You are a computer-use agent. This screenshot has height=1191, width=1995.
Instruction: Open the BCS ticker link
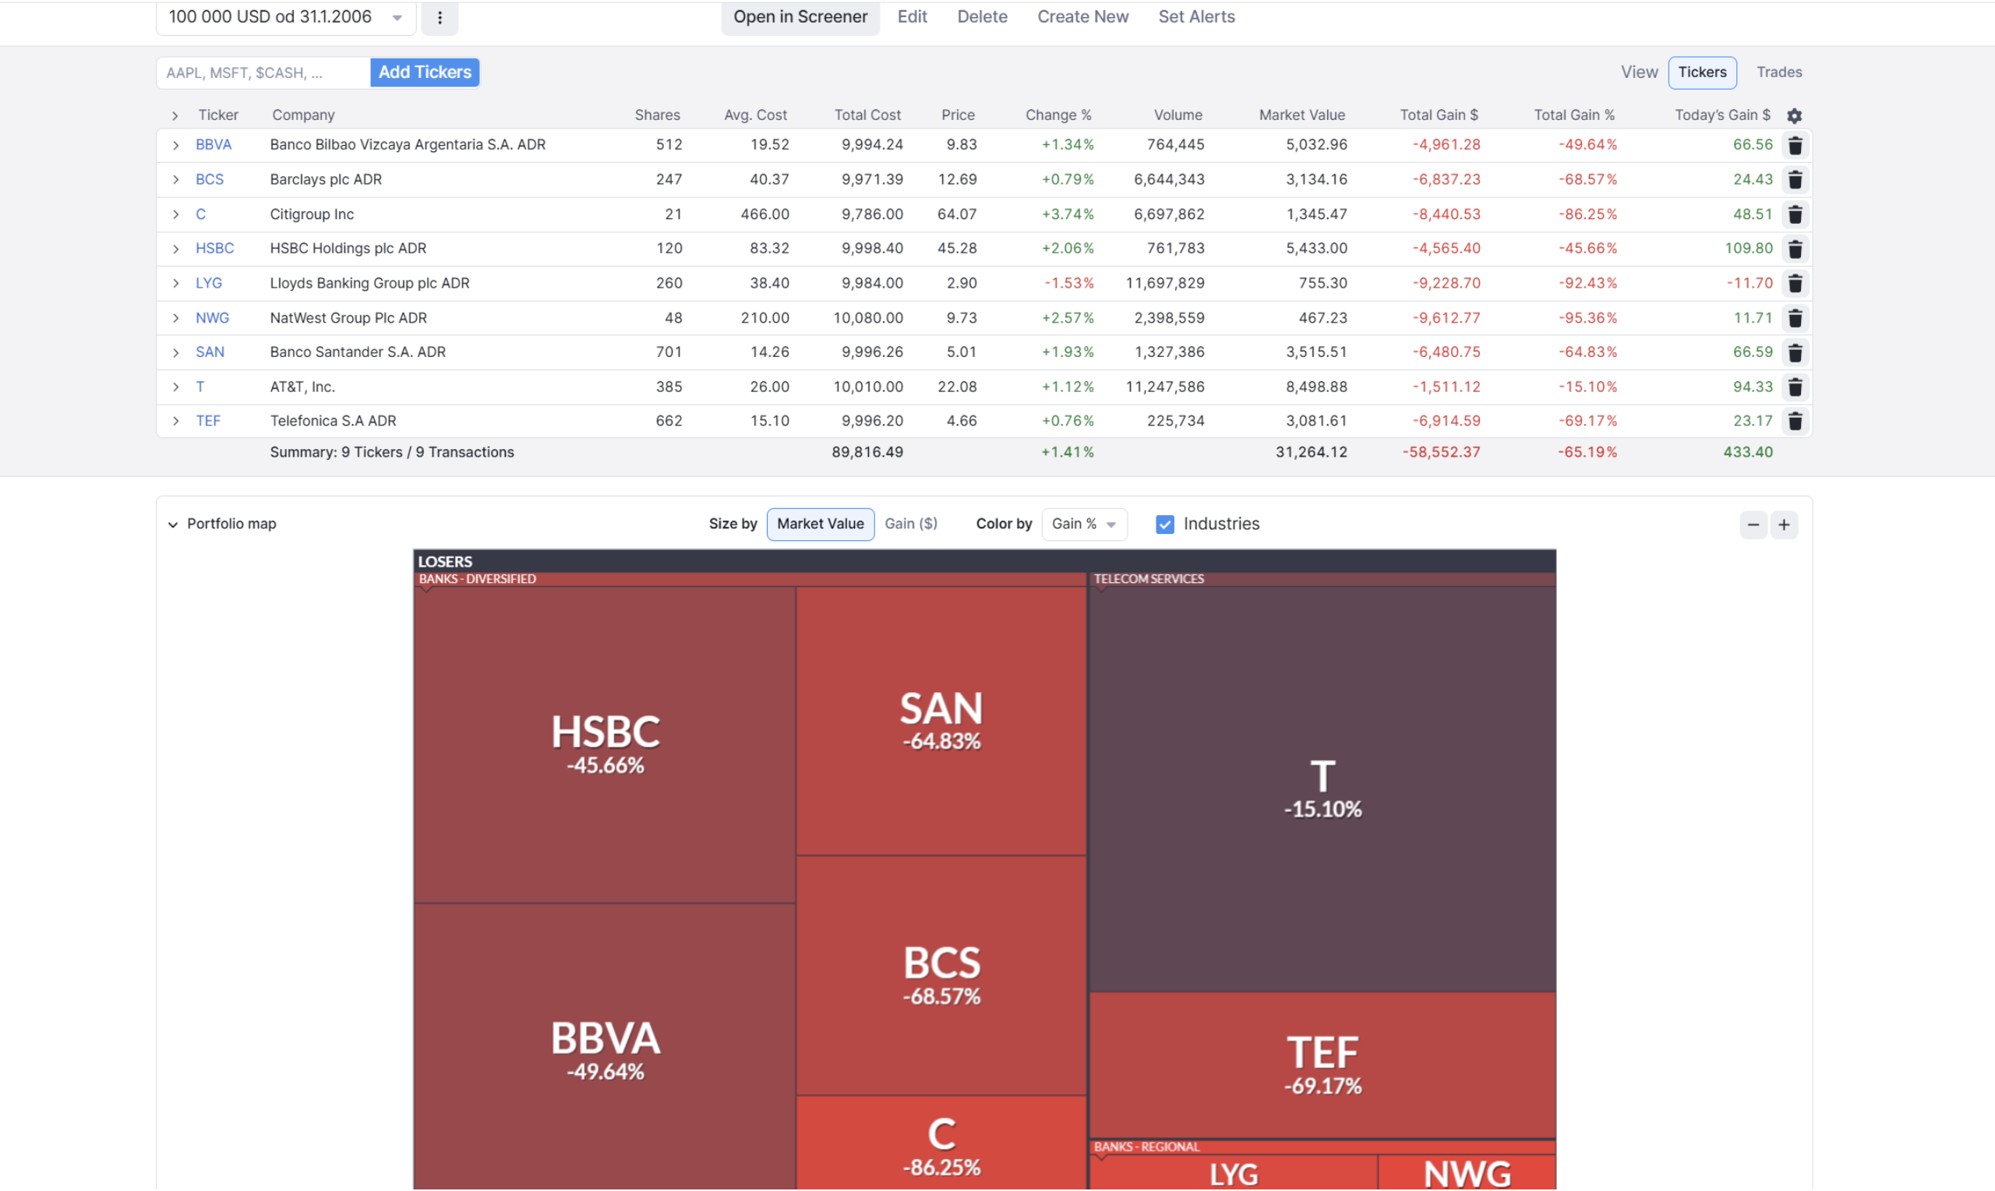(210, 179)
